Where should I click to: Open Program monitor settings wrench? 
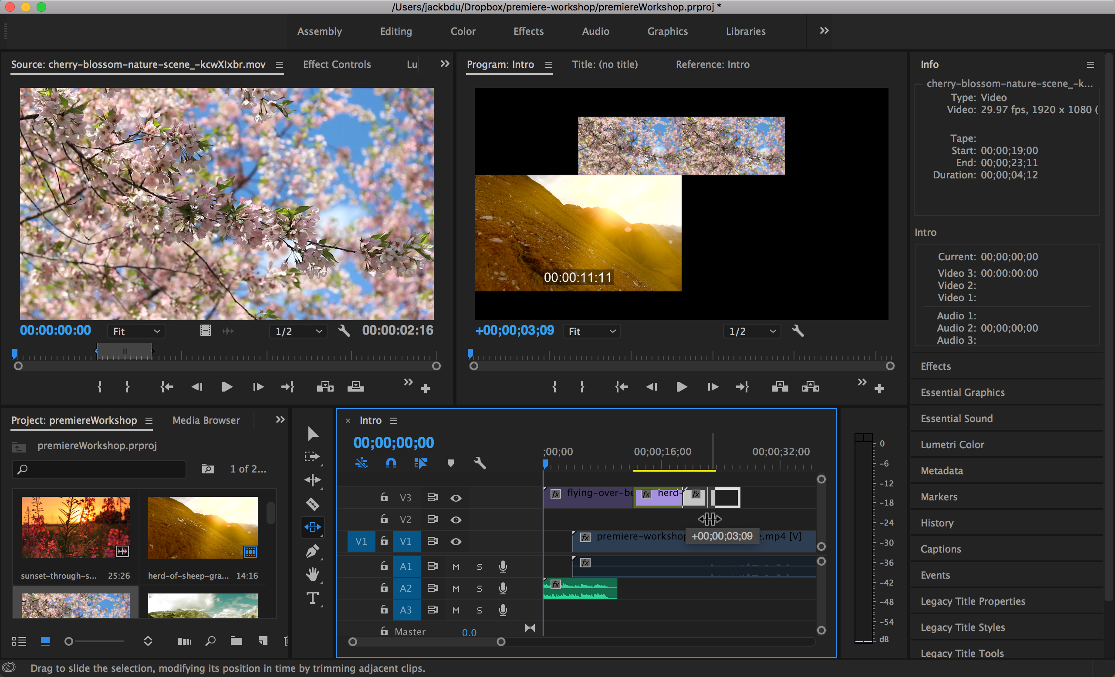tap(797, 331)
